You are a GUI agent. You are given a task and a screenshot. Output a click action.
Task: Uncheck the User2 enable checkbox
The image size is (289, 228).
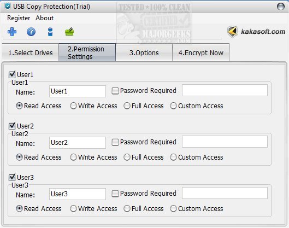(x=12, y=126)
